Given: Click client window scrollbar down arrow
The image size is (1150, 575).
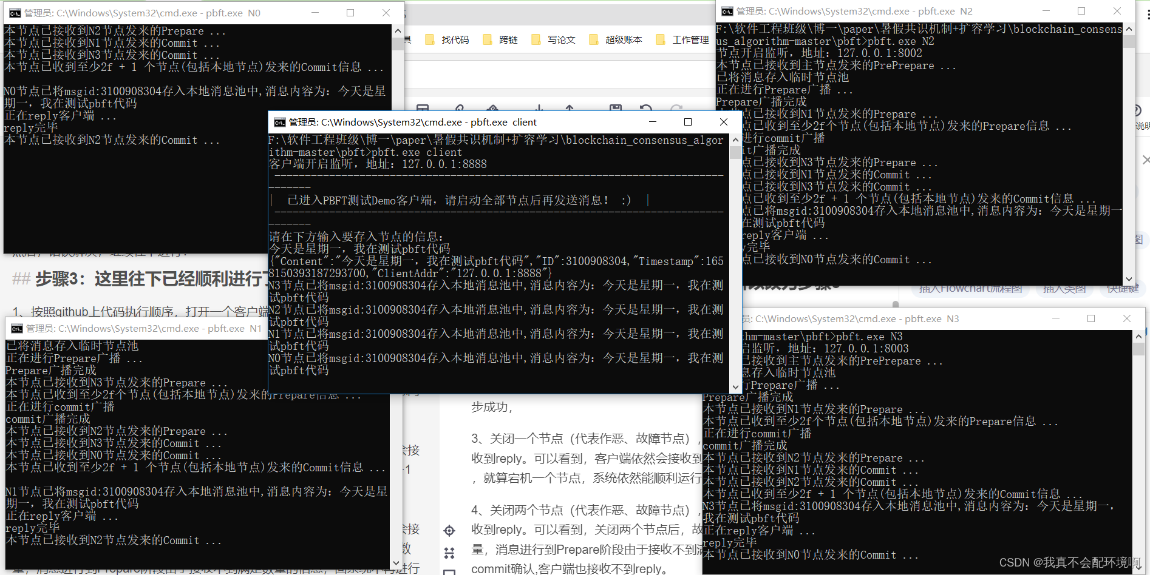Looking at the screenshot, I should (735, 387).
